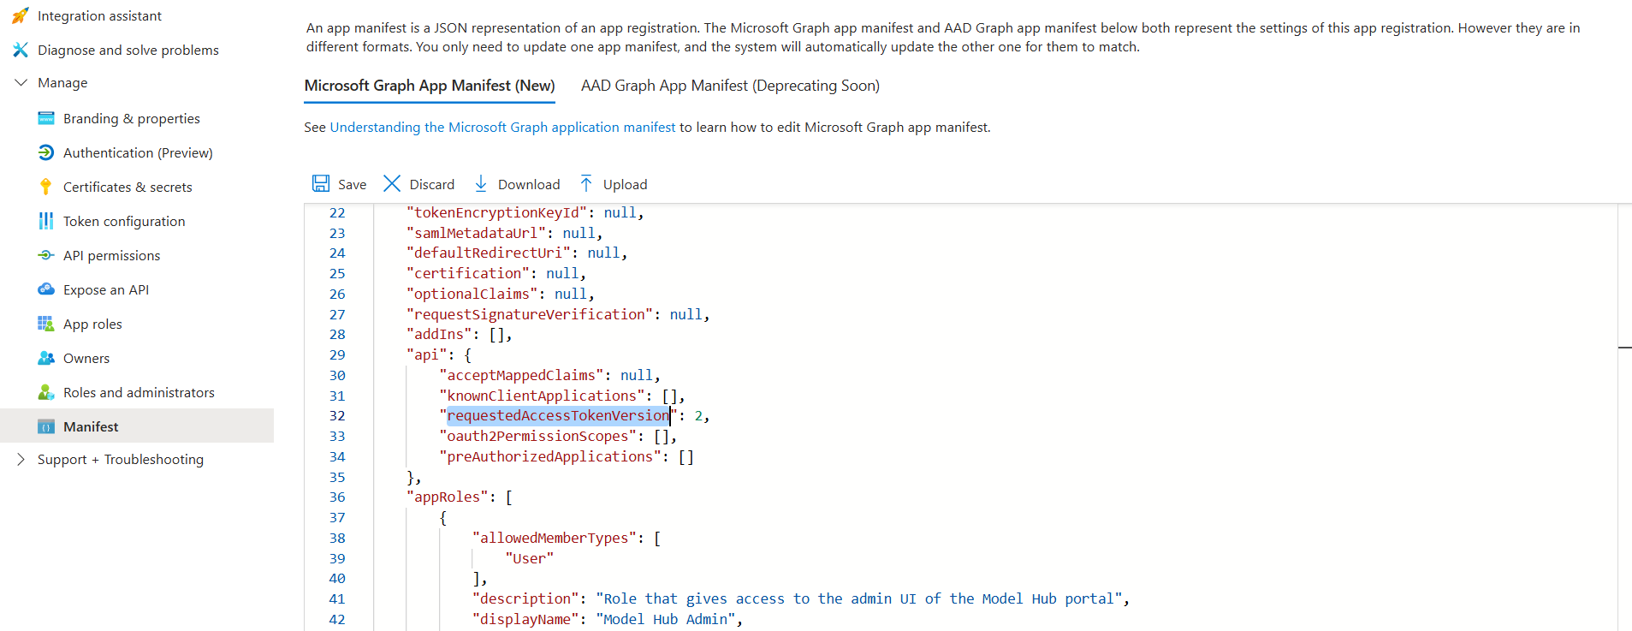Click the Roles and administrators icon
The height and width of the screenshot is (631, 1632).
tap(46, 393)
